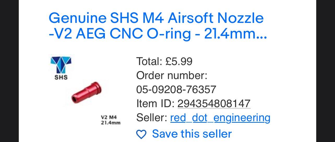
Task: Click the Total £5.99 price text
Action: pyautogui.click(x=164, y=62)
